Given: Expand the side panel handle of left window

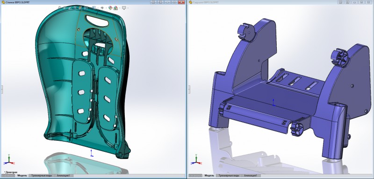Looking at the screenshot, I should point(2,89).
